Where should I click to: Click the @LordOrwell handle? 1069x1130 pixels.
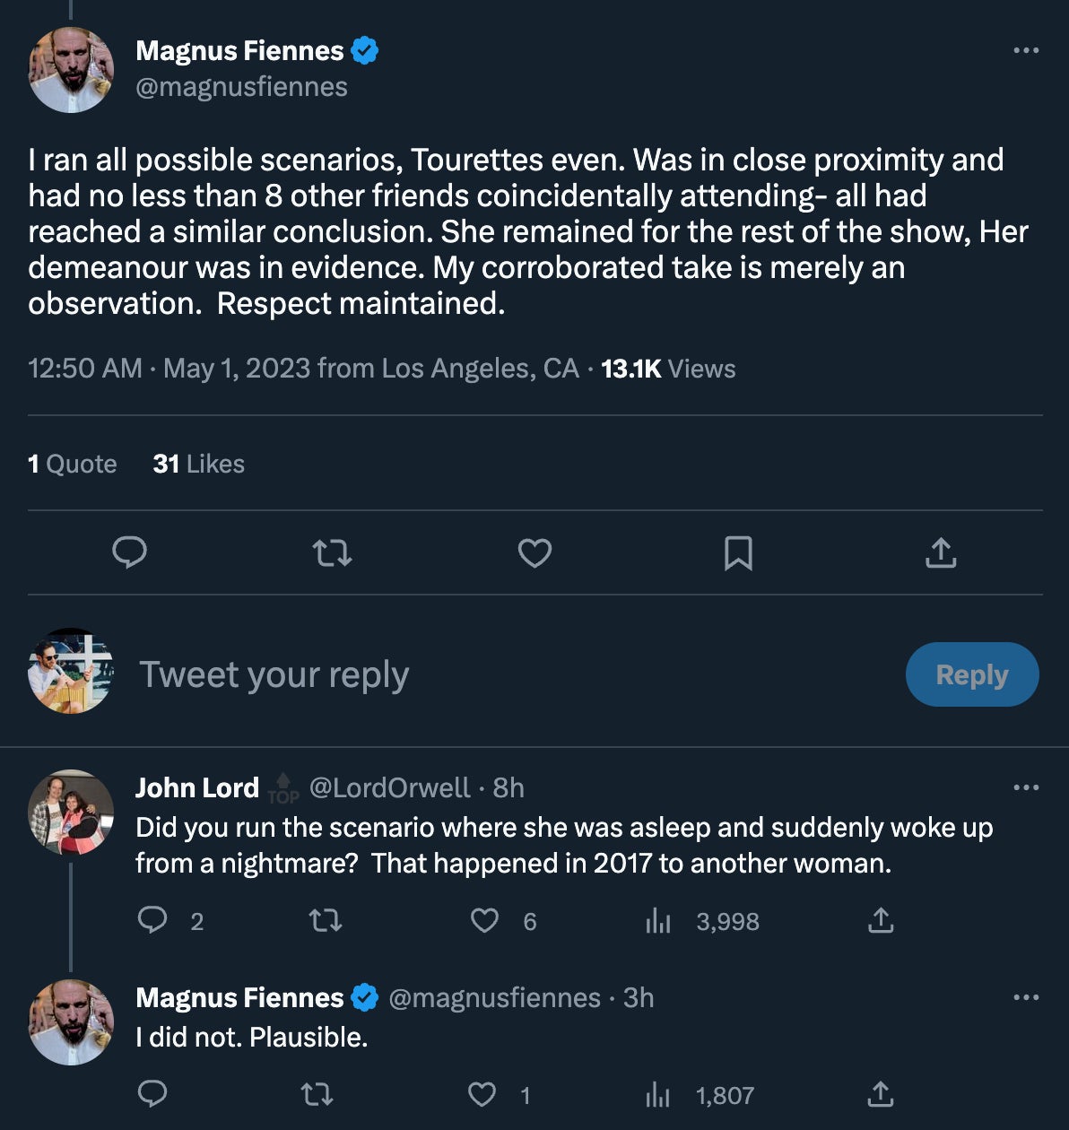pos(389,787)
